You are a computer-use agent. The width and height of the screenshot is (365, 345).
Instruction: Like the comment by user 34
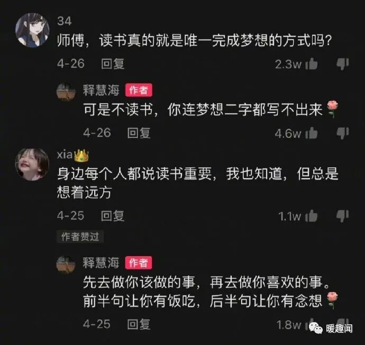[x=311, y=64]
